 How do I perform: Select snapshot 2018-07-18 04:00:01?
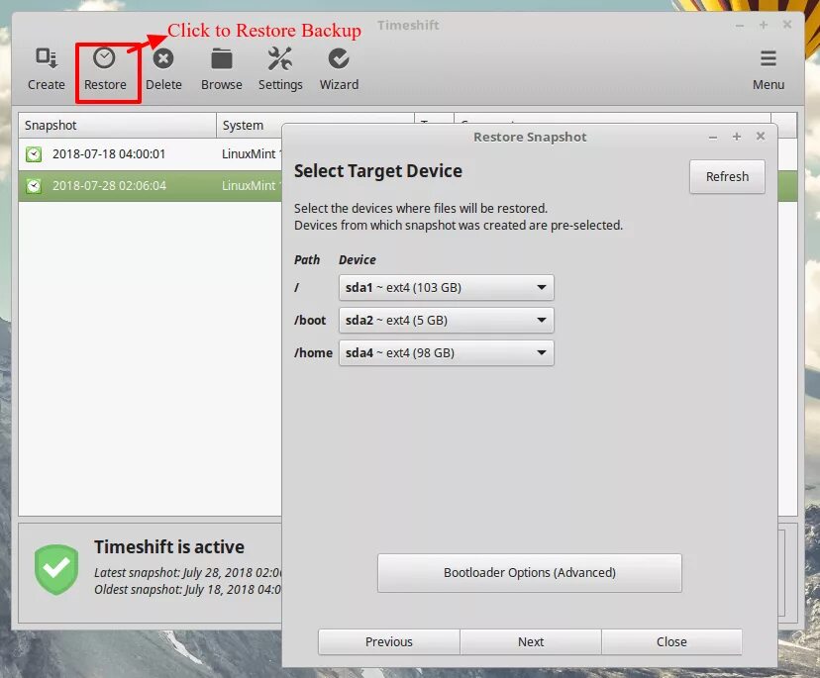(109, 154)
